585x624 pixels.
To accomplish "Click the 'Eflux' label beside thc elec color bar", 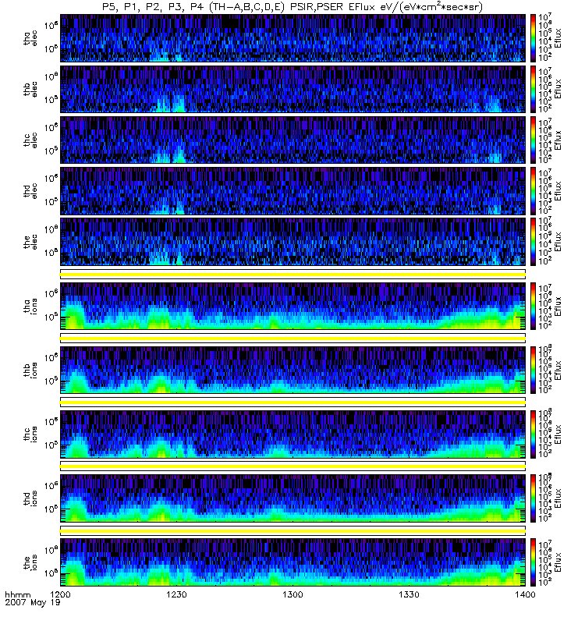I will click(x=558, y=140).
